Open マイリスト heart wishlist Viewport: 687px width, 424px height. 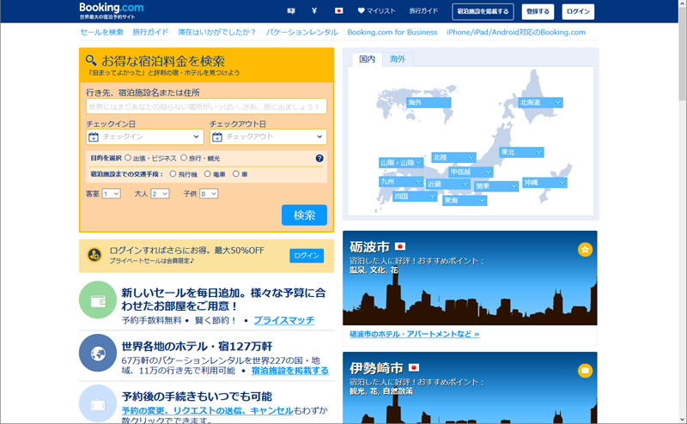click(376, 11)
